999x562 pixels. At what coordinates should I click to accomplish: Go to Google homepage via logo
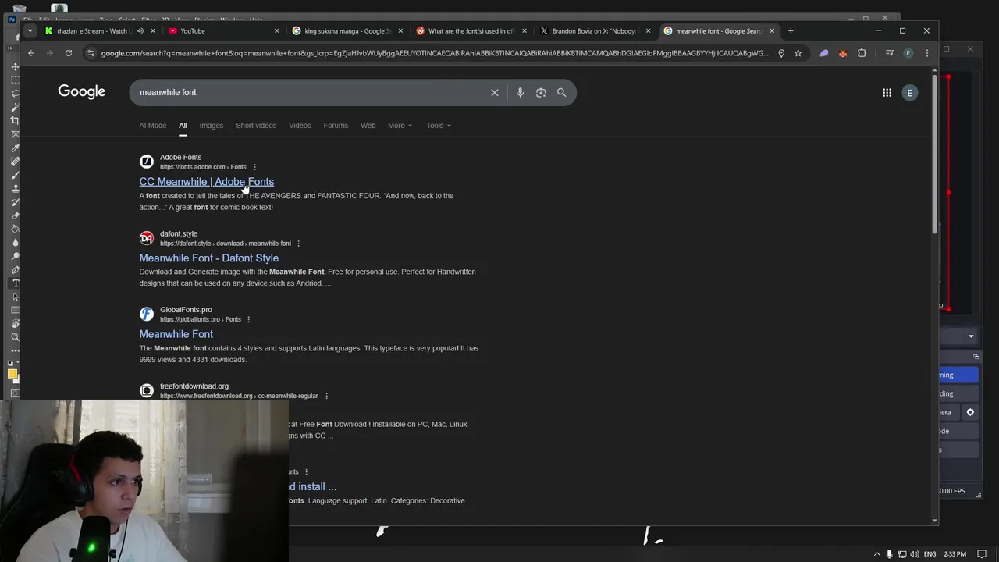(81, 92)
